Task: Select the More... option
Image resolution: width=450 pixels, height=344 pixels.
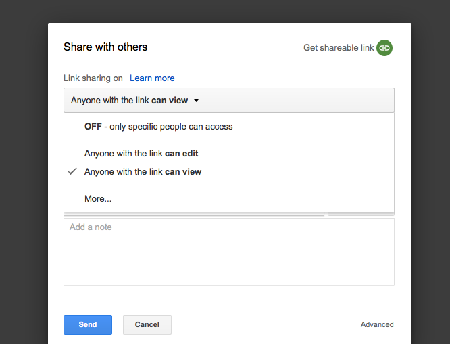Action: point(229,199)
